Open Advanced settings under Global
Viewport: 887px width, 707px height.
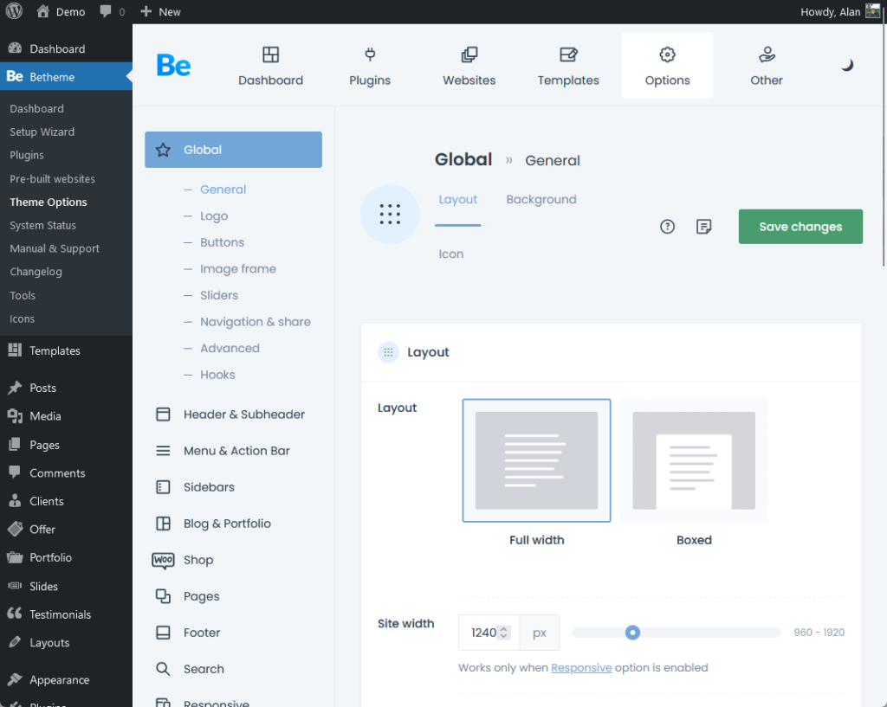coord(230,348)
